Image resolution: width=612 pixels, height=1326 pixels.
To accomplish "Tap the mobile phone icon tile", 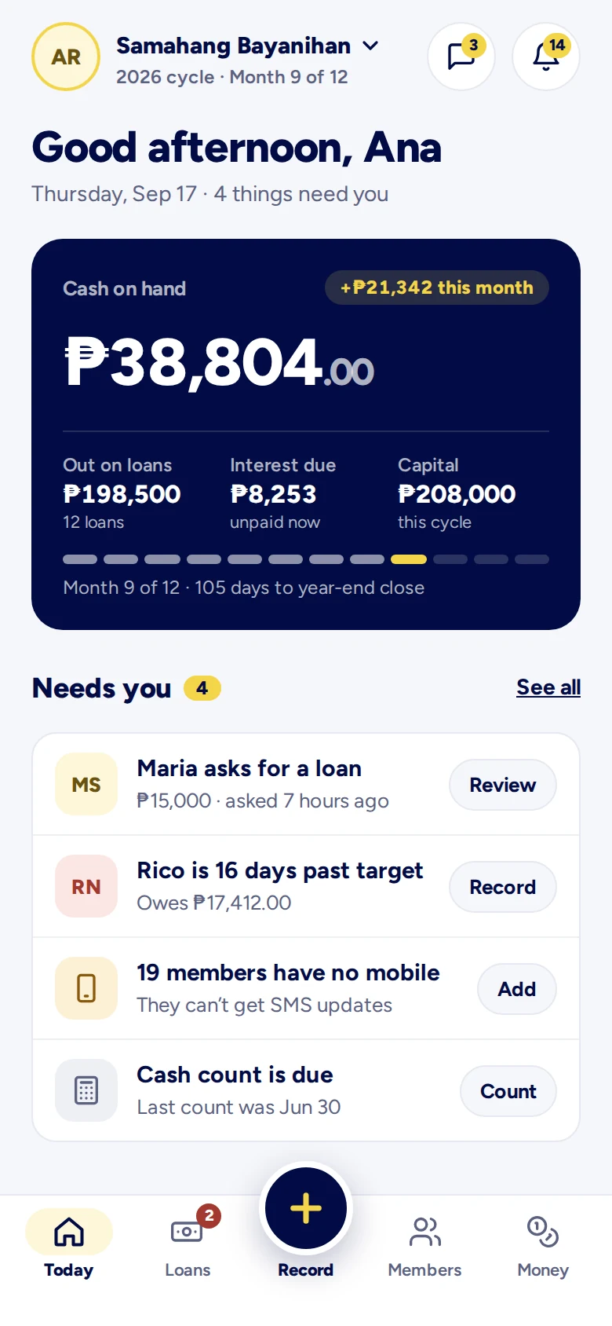I will 86,988.
